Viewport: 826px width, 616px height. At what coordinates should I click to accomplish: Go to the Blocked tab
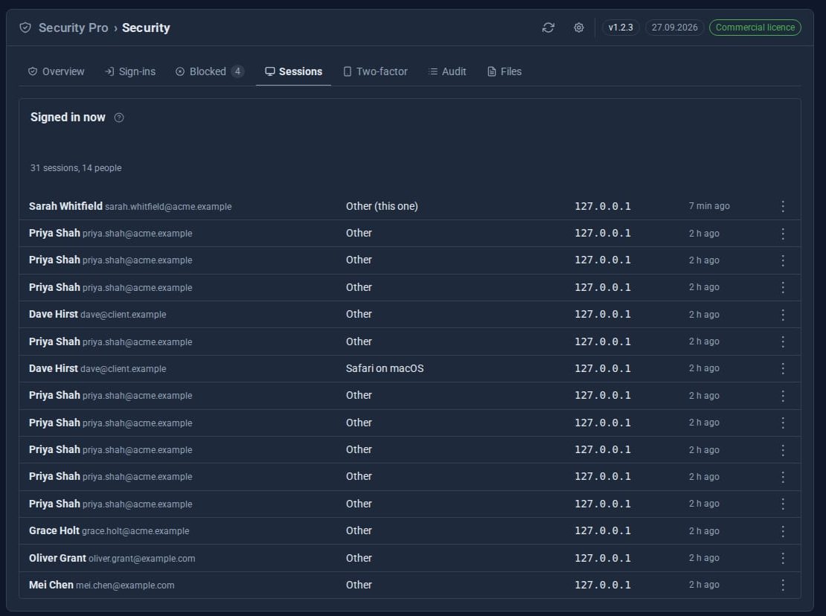pos(209,71)
